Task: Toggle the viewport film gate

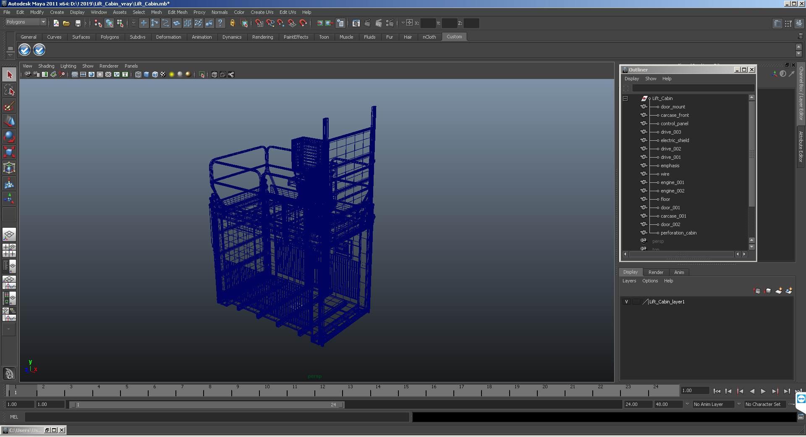Action: point(83,74)
